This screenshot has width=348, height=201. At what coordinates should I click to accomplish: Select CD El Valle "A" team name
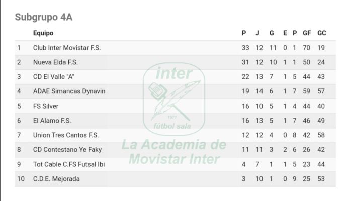54,77
